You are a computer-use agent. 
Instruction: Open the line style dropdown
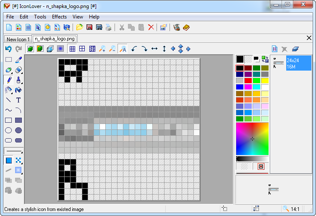pyautogui.click(x=13, y=151)
